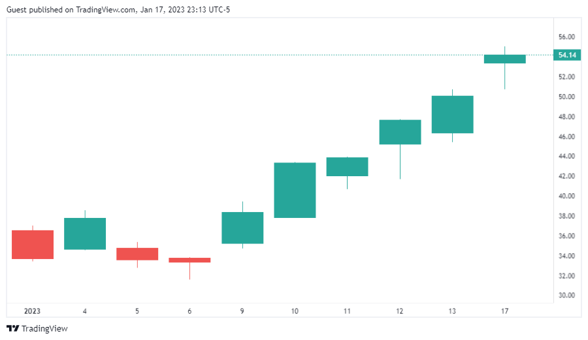Select the green candle for January 11
The image size is (588, 340).
347,166
